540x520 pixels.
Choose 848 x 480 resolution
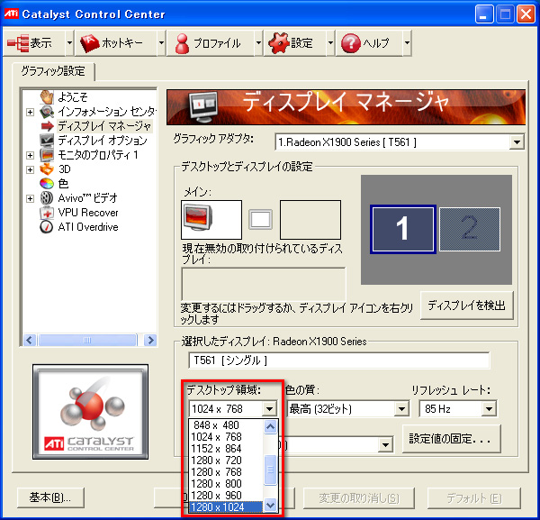pyautogui.click(x=226, y=425)
